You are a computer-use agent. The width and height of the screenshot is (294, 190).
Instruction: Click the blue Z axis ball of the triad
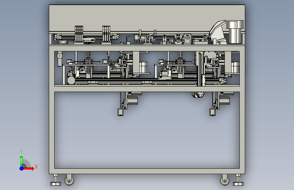coord(21,168)
